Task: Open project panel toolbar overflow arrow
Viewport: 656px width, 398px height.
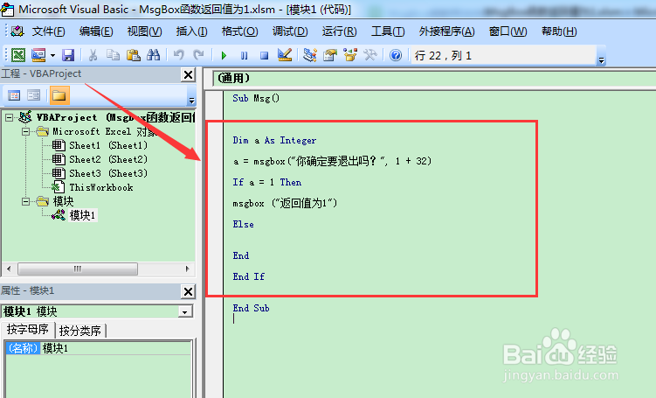Action: [x=191, y=101]
